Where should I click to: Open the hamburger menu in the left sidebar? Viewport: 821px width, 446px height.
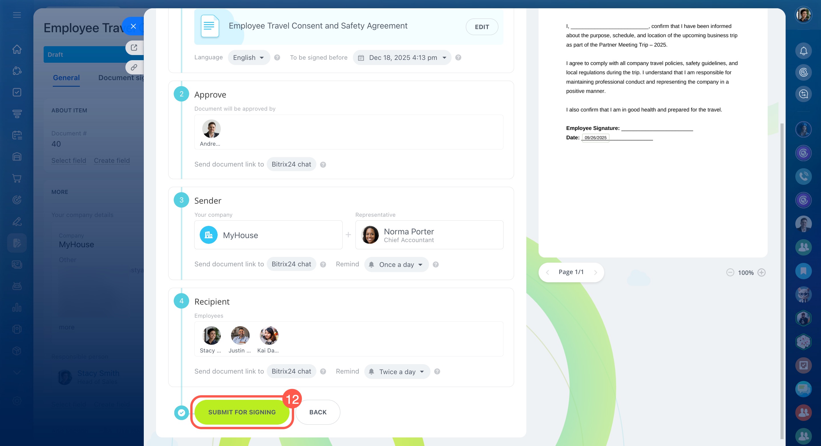(17, 15)
